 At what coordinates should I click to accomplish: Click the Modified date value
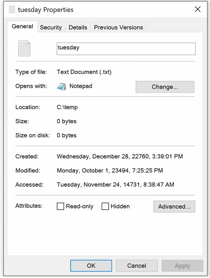[x=110, y=170]
